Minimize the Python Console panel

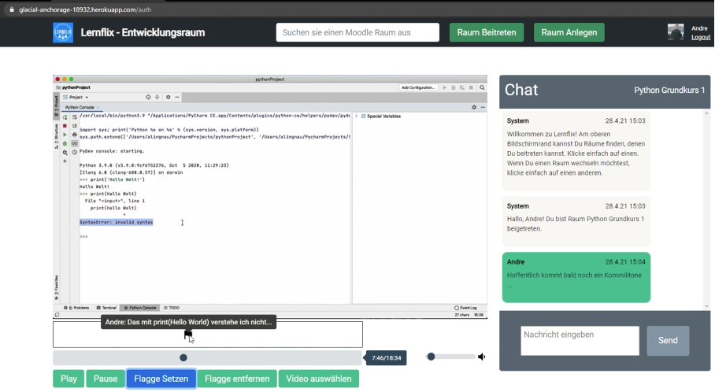pyautogui.click(x=483, y=107)
